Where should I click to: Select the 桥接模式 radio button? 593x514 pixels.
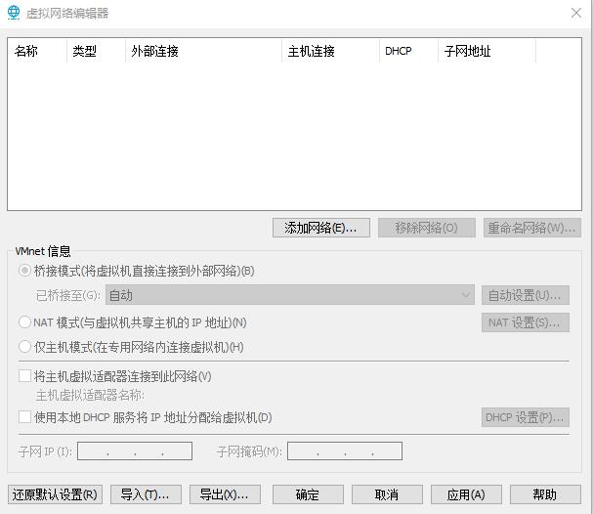[25, 271]
